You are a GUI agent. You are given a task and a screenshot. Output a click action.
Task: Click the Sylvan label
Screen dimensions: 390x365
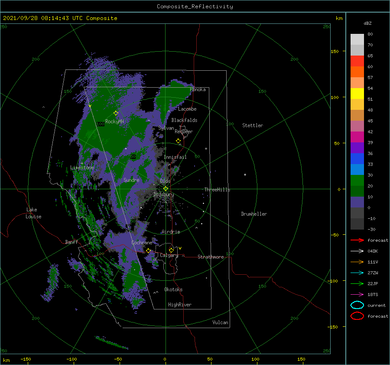[x=166, y=128]
